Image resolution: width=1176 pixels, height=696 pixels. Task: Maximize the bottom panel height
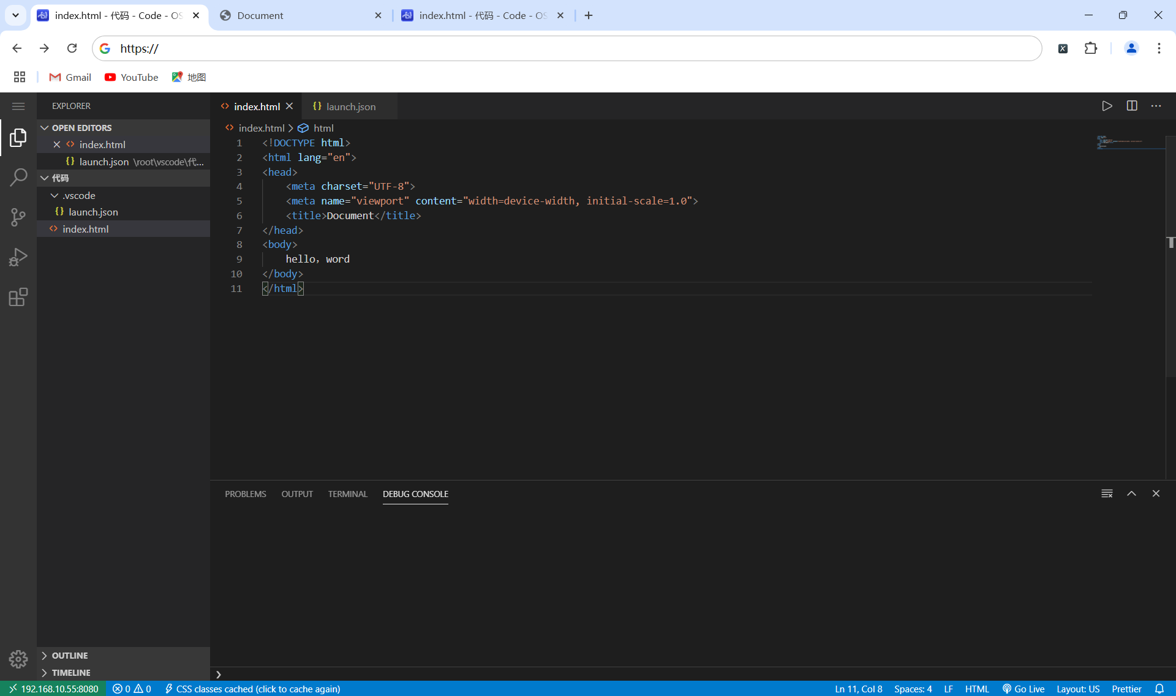[1132, 493]
